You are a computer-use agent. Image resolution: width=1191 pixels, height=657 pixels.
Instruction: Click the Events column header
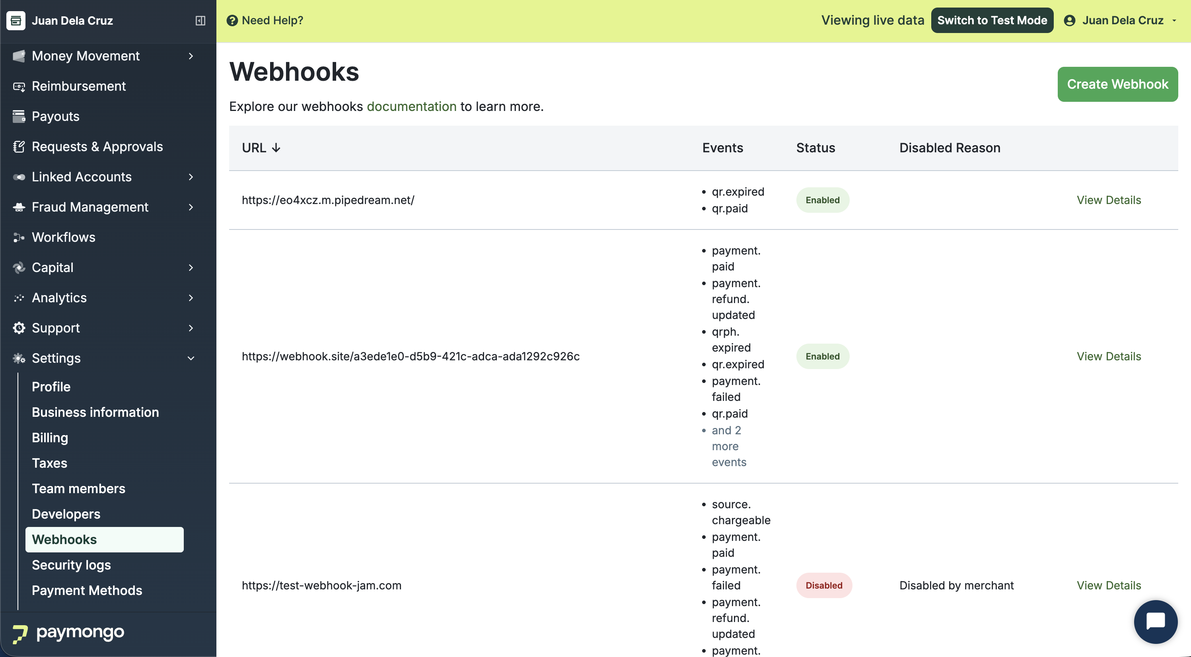[723, 148]
